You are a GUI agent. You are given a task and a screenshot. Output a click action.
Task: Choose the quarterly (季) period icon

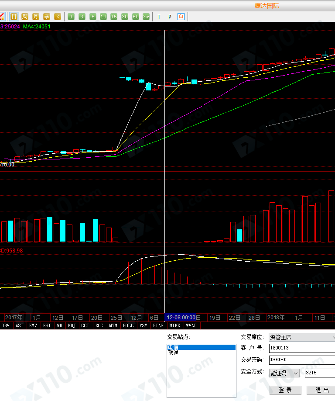47,17
